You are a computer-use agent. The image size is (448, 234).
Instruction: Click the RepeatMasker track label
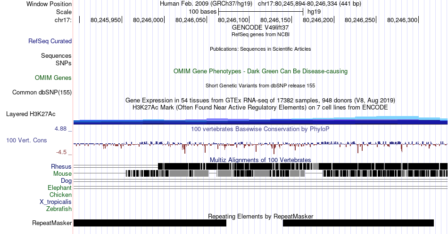52,223
